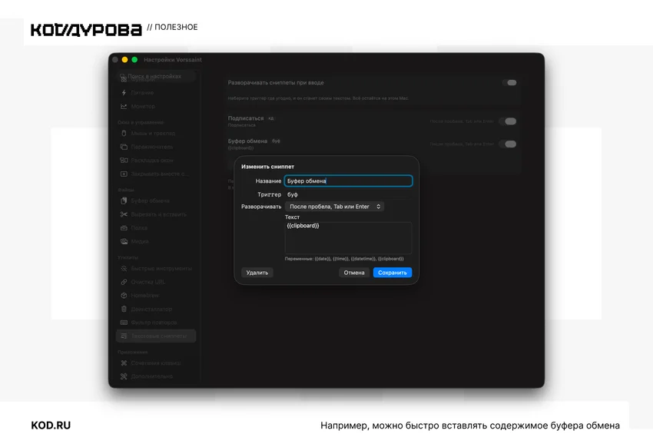This screenshot has height=447, width=653.
Task: Click the Сохранить button
Action: [x=393, y=273]
